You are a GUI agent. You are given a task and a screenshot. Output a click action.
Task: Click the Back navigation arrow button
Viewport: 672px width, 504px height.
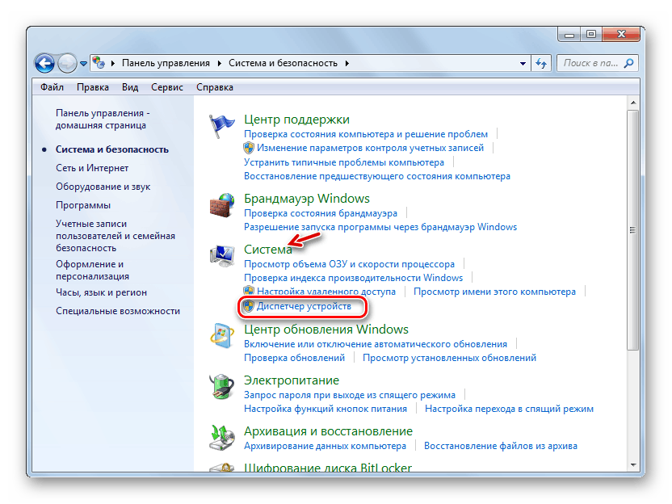tap(45, 63)
